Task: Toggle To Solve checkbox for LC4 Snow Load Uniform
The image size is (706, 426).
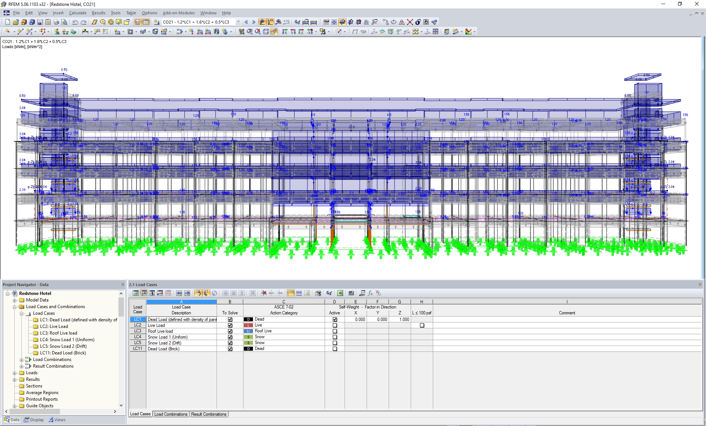Action: click(229, 337)
